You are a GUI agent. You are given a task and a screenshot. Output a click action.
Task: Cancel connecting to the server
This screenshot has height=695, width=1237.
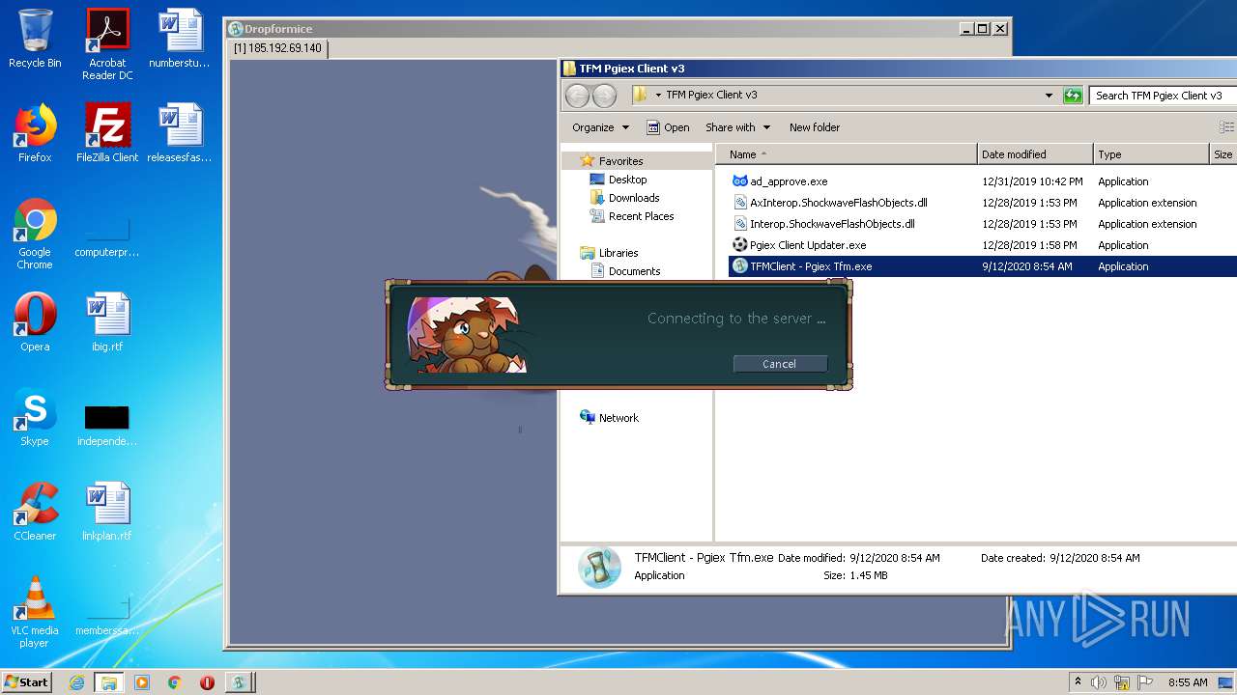coord(779,364)
